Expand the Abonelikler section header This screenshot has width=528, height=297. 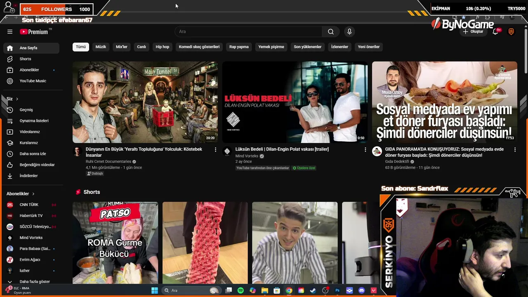point(21,194)
